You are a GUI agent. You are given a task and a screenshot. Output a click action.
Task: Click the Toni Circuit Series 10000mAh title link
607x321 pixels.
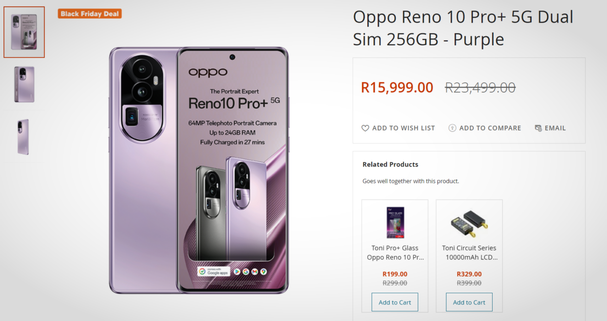coord(469,252)
